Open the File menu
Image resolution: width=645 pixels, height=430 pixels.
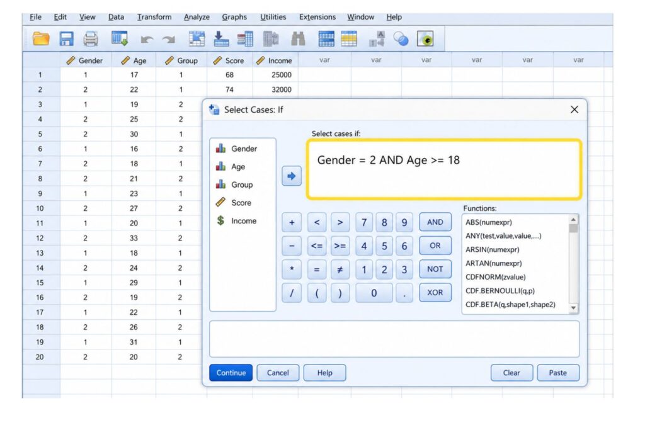pyautogui.click(x=35, y=17)
